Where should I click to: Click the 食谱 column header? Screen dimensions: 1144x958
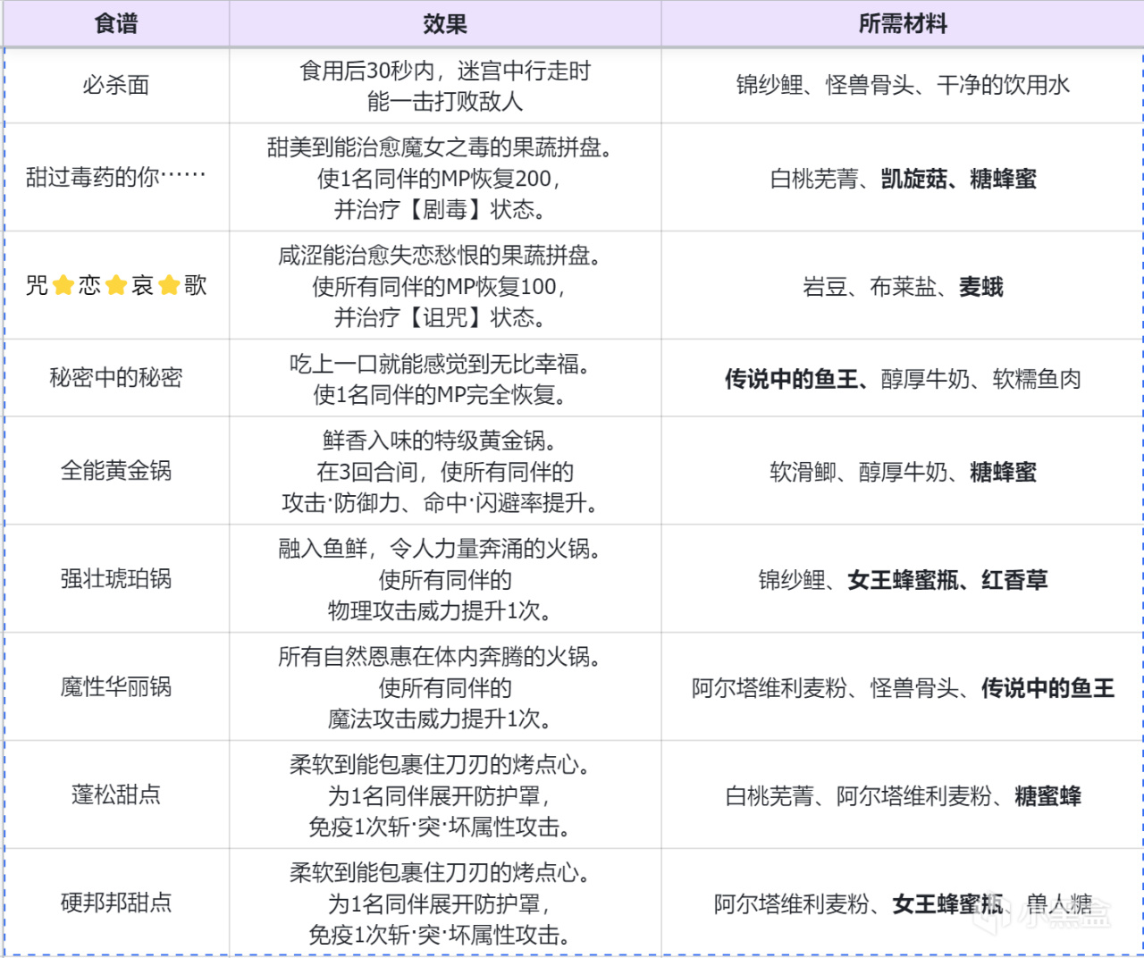tap(116, 24)
